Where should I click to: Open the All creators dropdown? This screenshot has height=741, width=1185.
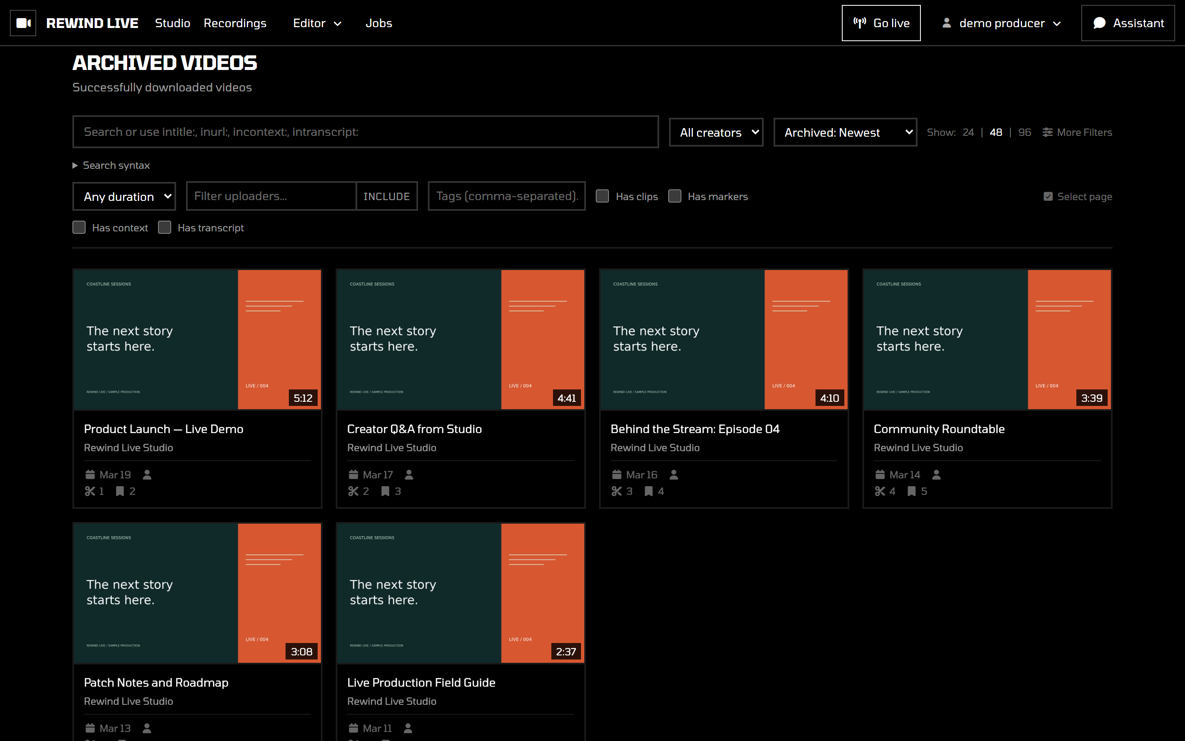point(716,132)
